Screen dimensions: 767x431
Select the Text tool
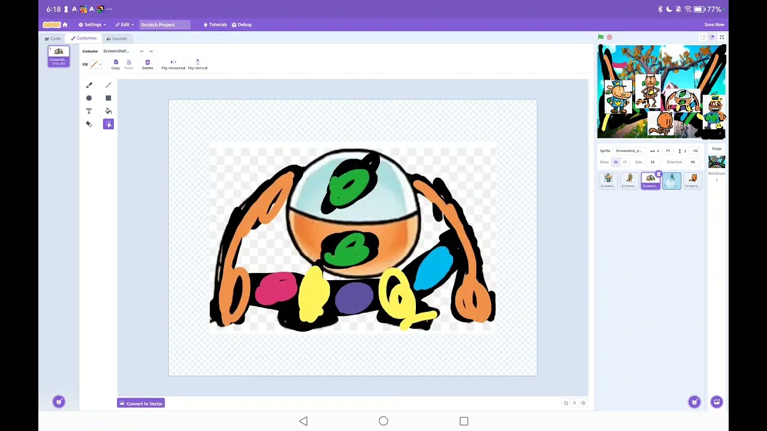[89, 111]
